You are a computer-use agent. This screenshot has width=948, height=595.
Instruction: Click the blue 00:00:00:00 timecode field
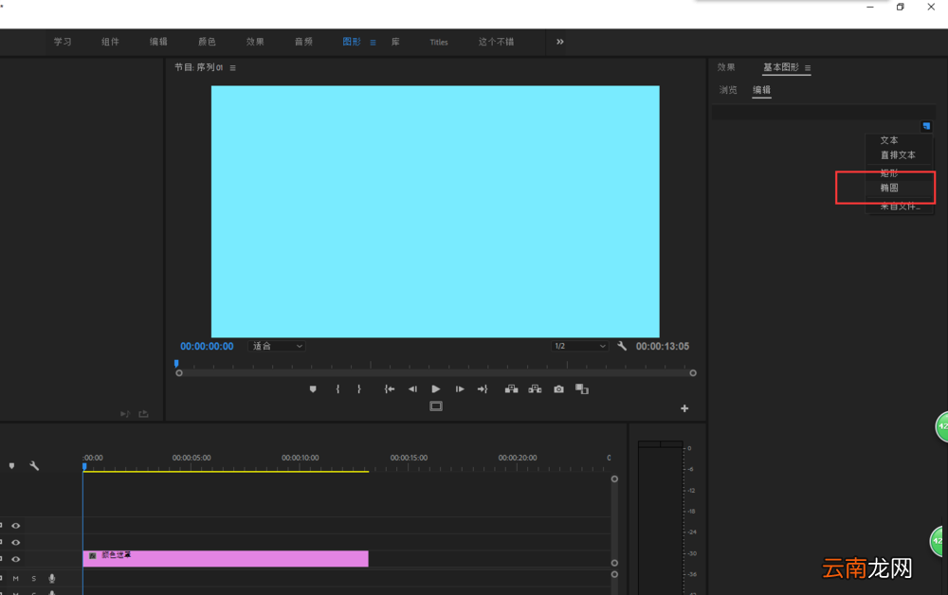[x=207, y=346]
